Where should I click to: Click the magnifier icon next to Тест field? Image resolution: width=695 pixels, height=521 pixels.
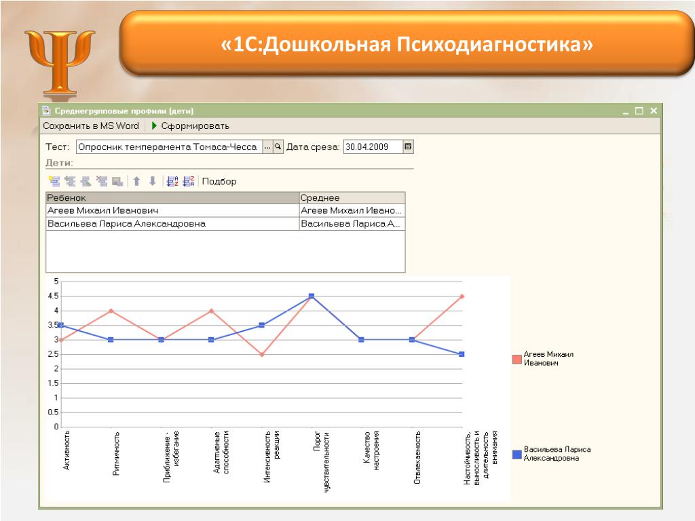278,147
